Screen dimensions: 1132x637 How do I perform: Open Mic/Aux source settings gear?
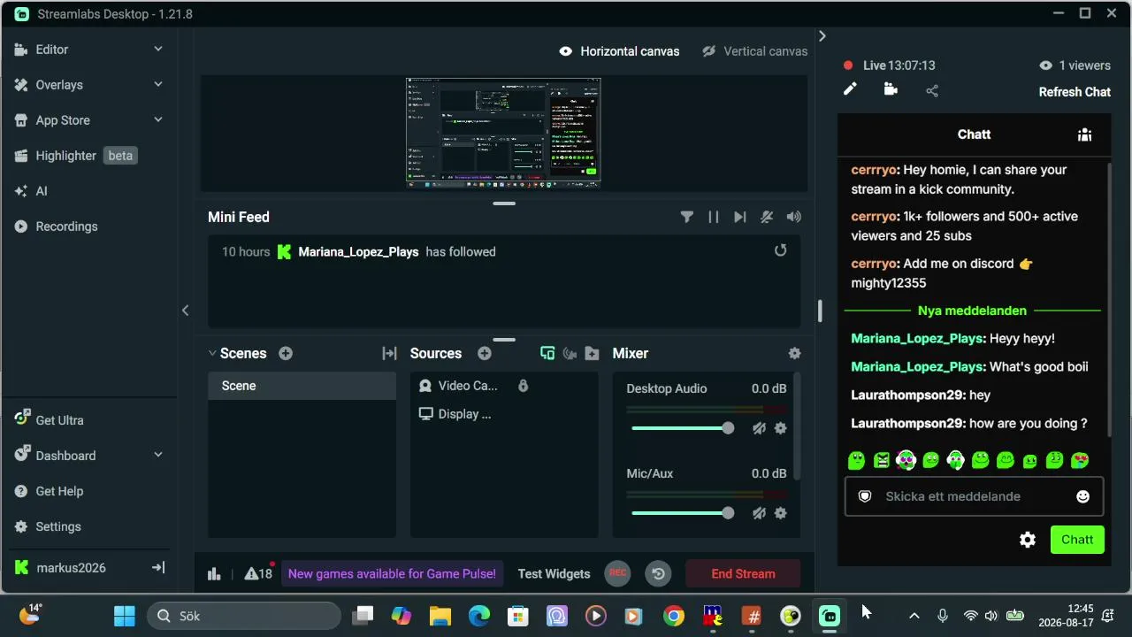click(780, 513)
